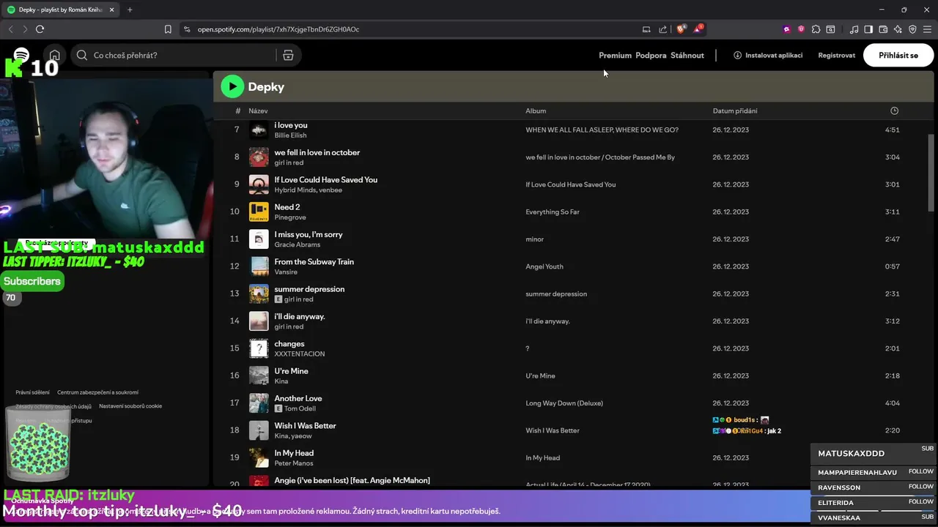938x527 pixels.
Task: Open the Tom Odell artist link
Action: tap(300, 408)
